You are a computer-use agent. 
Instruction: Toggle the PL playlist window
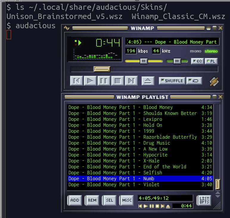[211, 61]
